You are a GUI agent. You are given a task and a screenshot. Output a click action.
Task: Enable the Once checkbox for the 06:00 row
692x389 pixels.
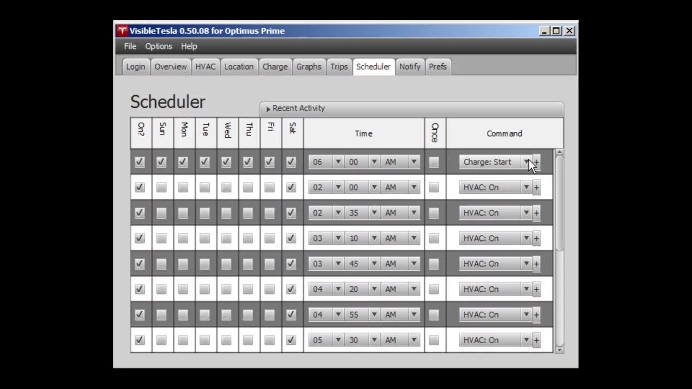point(434,162)
